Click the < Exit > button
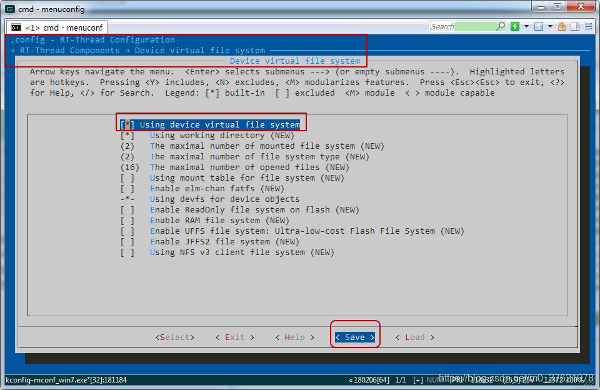Viewport: 600px width, 390px height. pyautogui.click(x=234, y=337)
